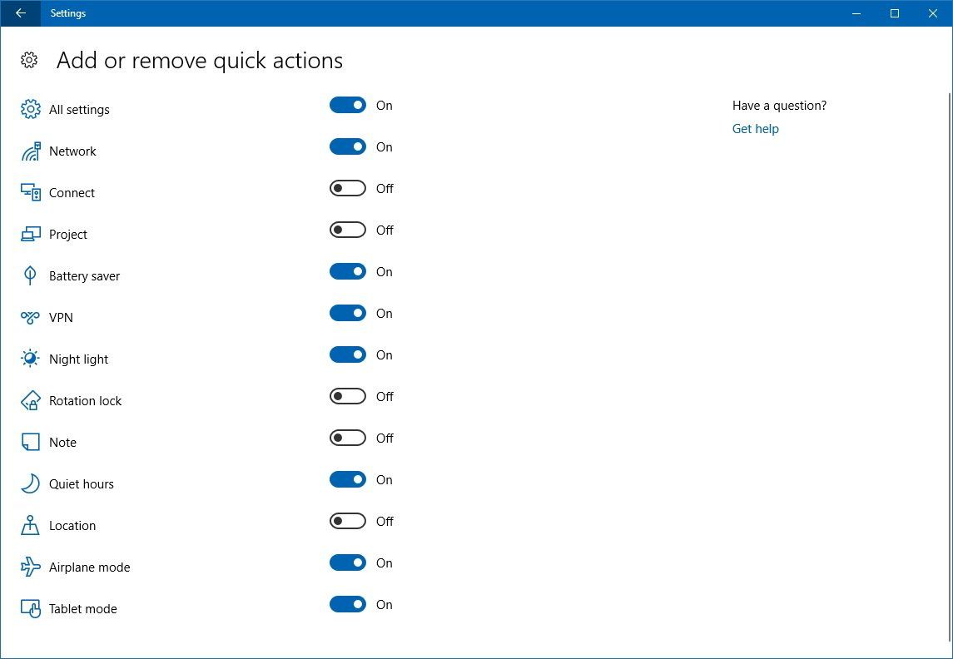
Task: Click the back arrow button
Action: tap(21, 13)
